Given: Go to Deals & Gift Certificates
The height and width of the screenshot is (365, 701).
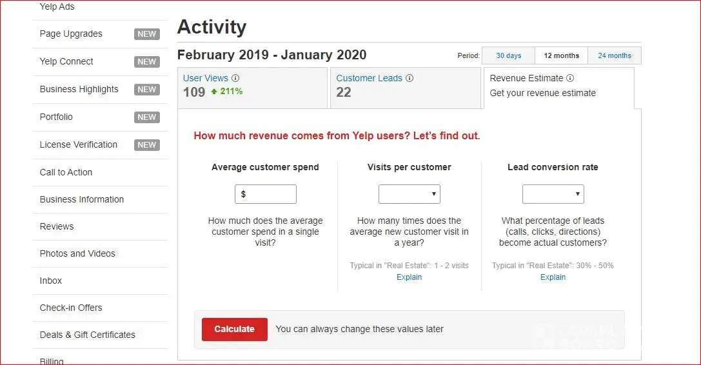Looking at the screenshot, I should [88, 335].
